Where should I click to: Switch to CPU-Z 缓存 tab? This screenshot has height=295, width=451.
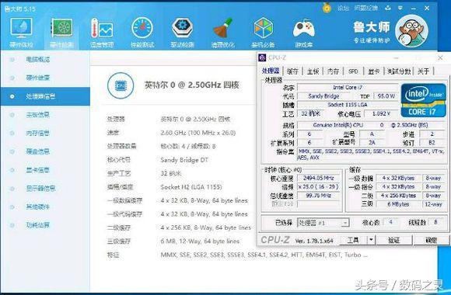click(x=292, y=71)
